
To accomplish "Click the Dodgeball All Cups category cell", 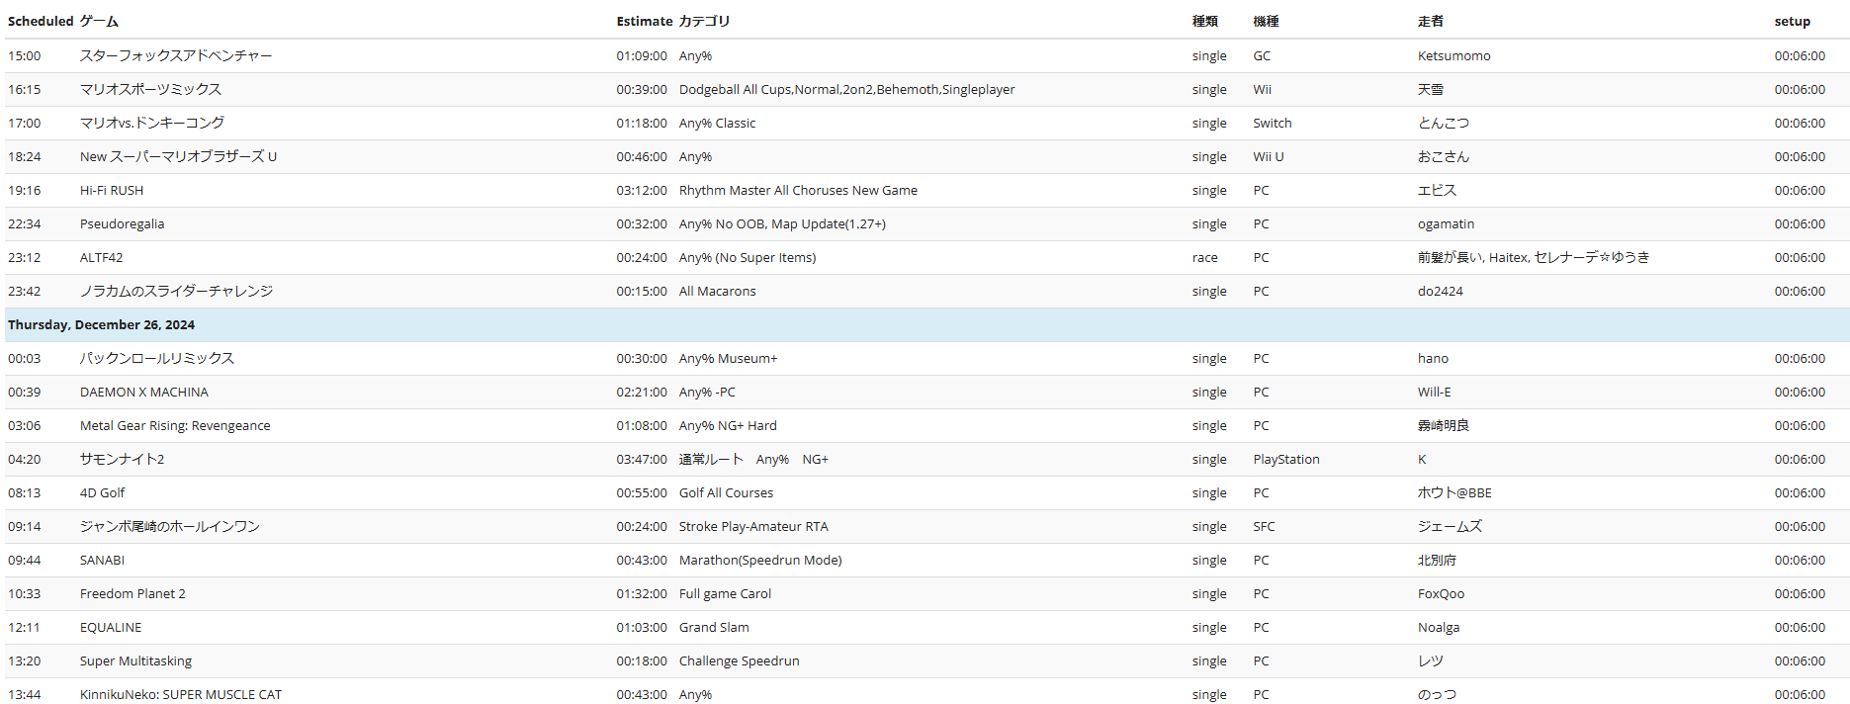I will coord(847,90).
